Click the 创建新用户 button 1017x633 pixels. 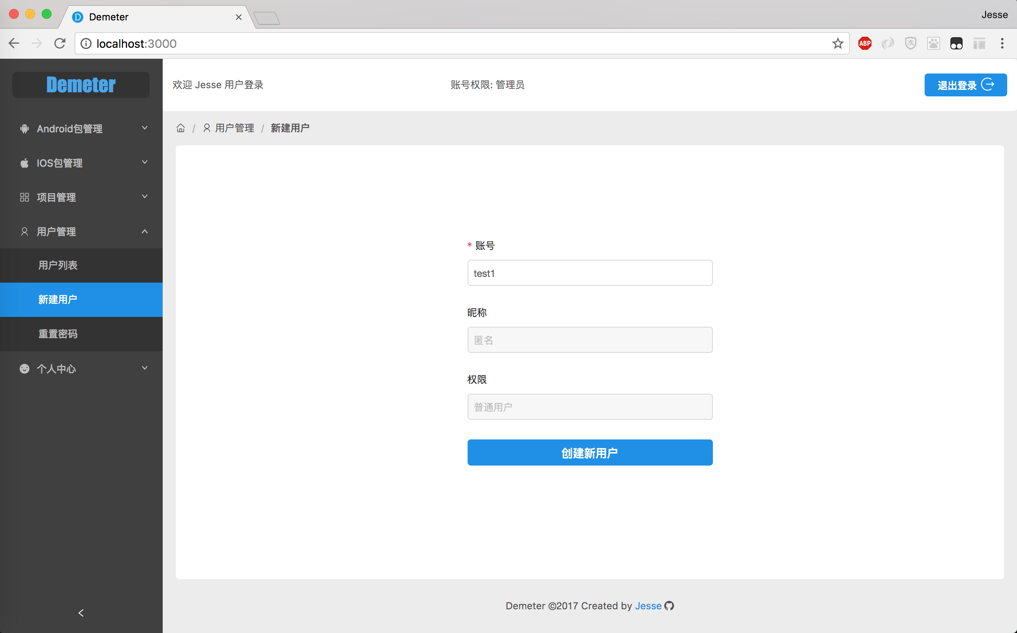(589, 452)
